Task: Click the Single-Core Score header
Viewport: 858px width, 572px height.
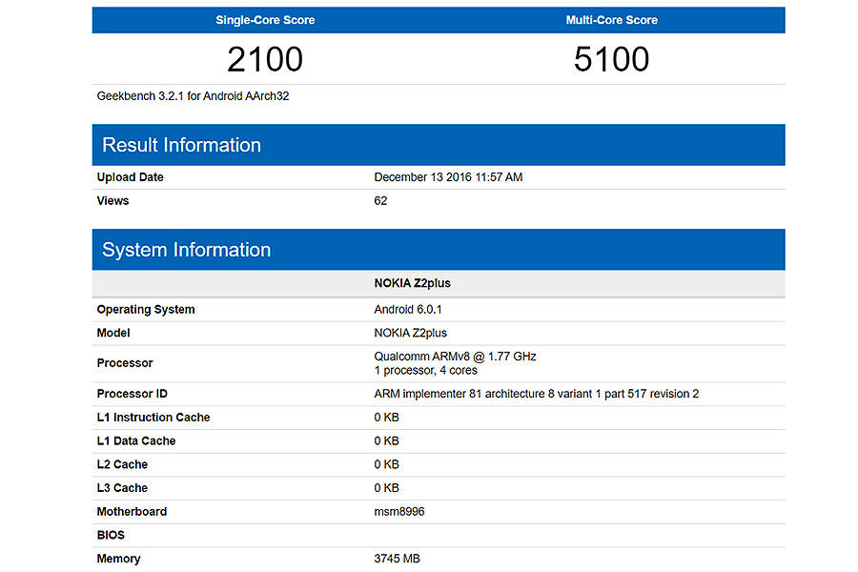Action: (x=265, y=20)
